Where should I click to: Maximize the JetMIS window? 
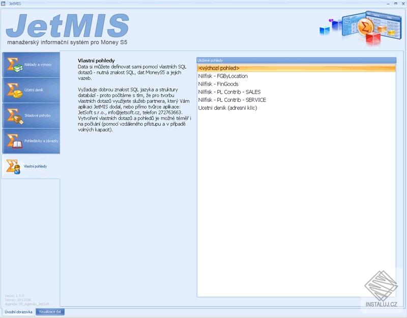point(396,4)
